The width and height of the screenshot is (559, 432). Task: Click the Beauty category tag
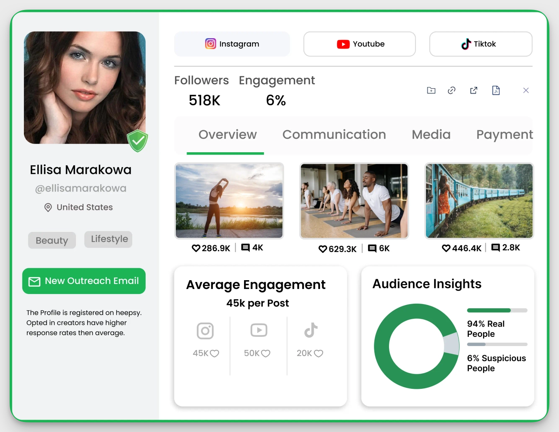click(52, 240)
